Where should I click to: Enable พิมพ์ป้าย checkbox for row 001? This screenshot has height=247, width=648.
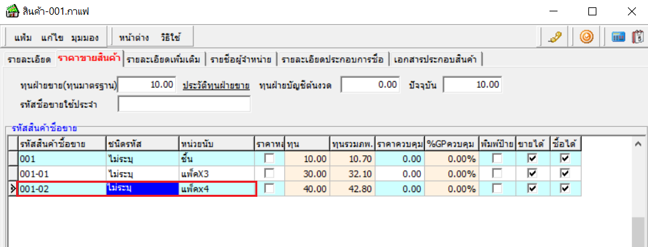click(x=497, y=159)
